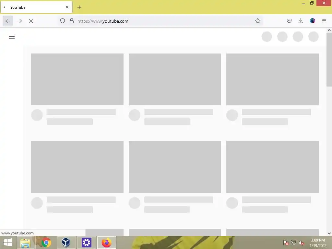
Task: Minimize the Firefox window
Action: [303, 3]
